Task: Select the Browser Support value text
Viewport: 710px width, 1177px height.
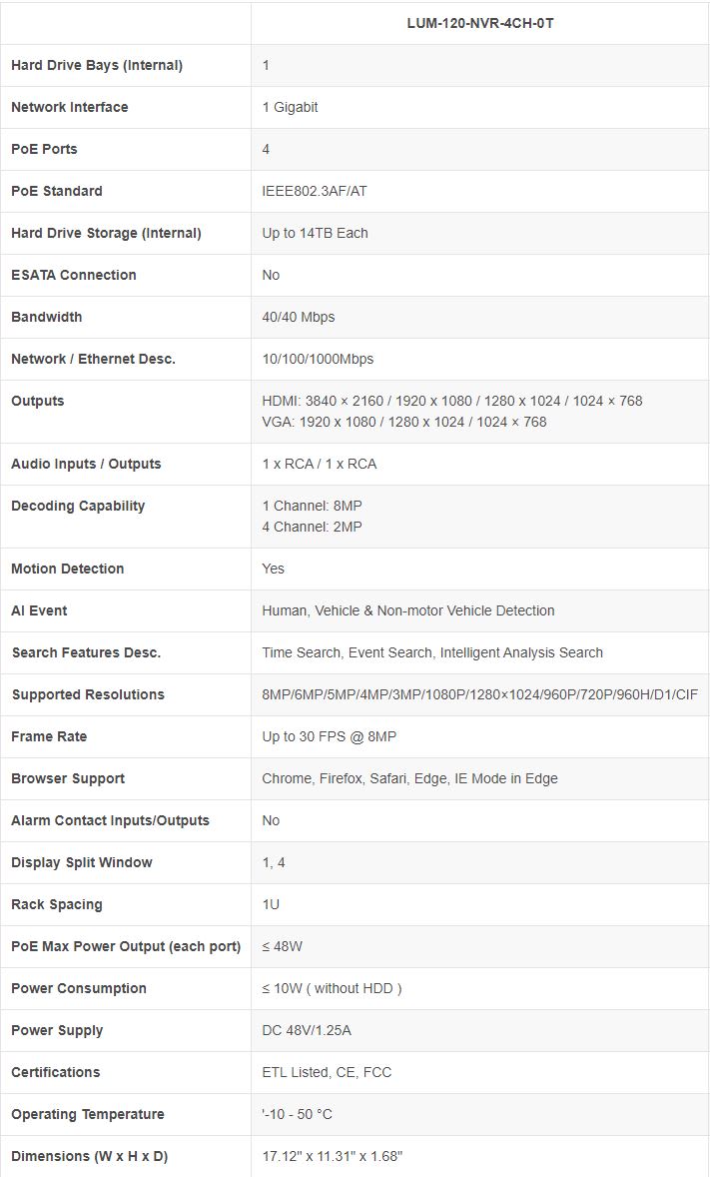Action: point(409,778)
